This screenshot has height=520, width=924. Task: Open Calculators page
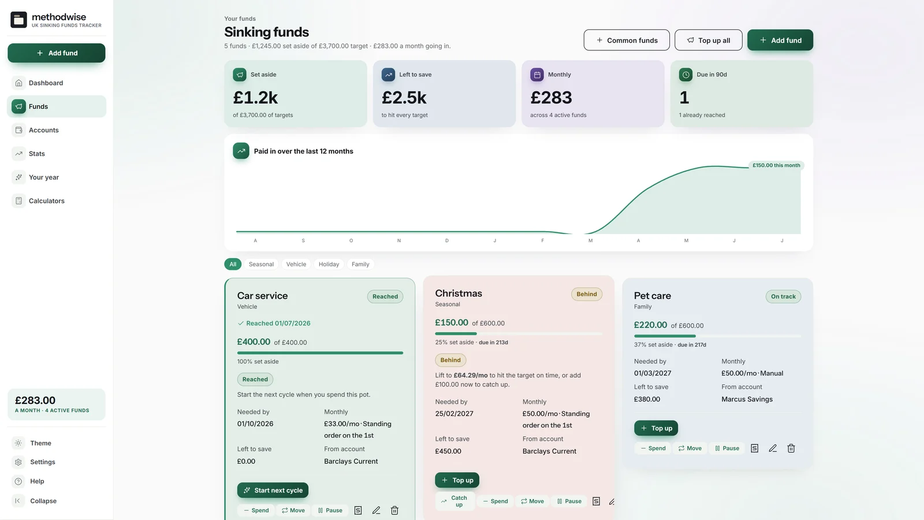tap(57, 201)
